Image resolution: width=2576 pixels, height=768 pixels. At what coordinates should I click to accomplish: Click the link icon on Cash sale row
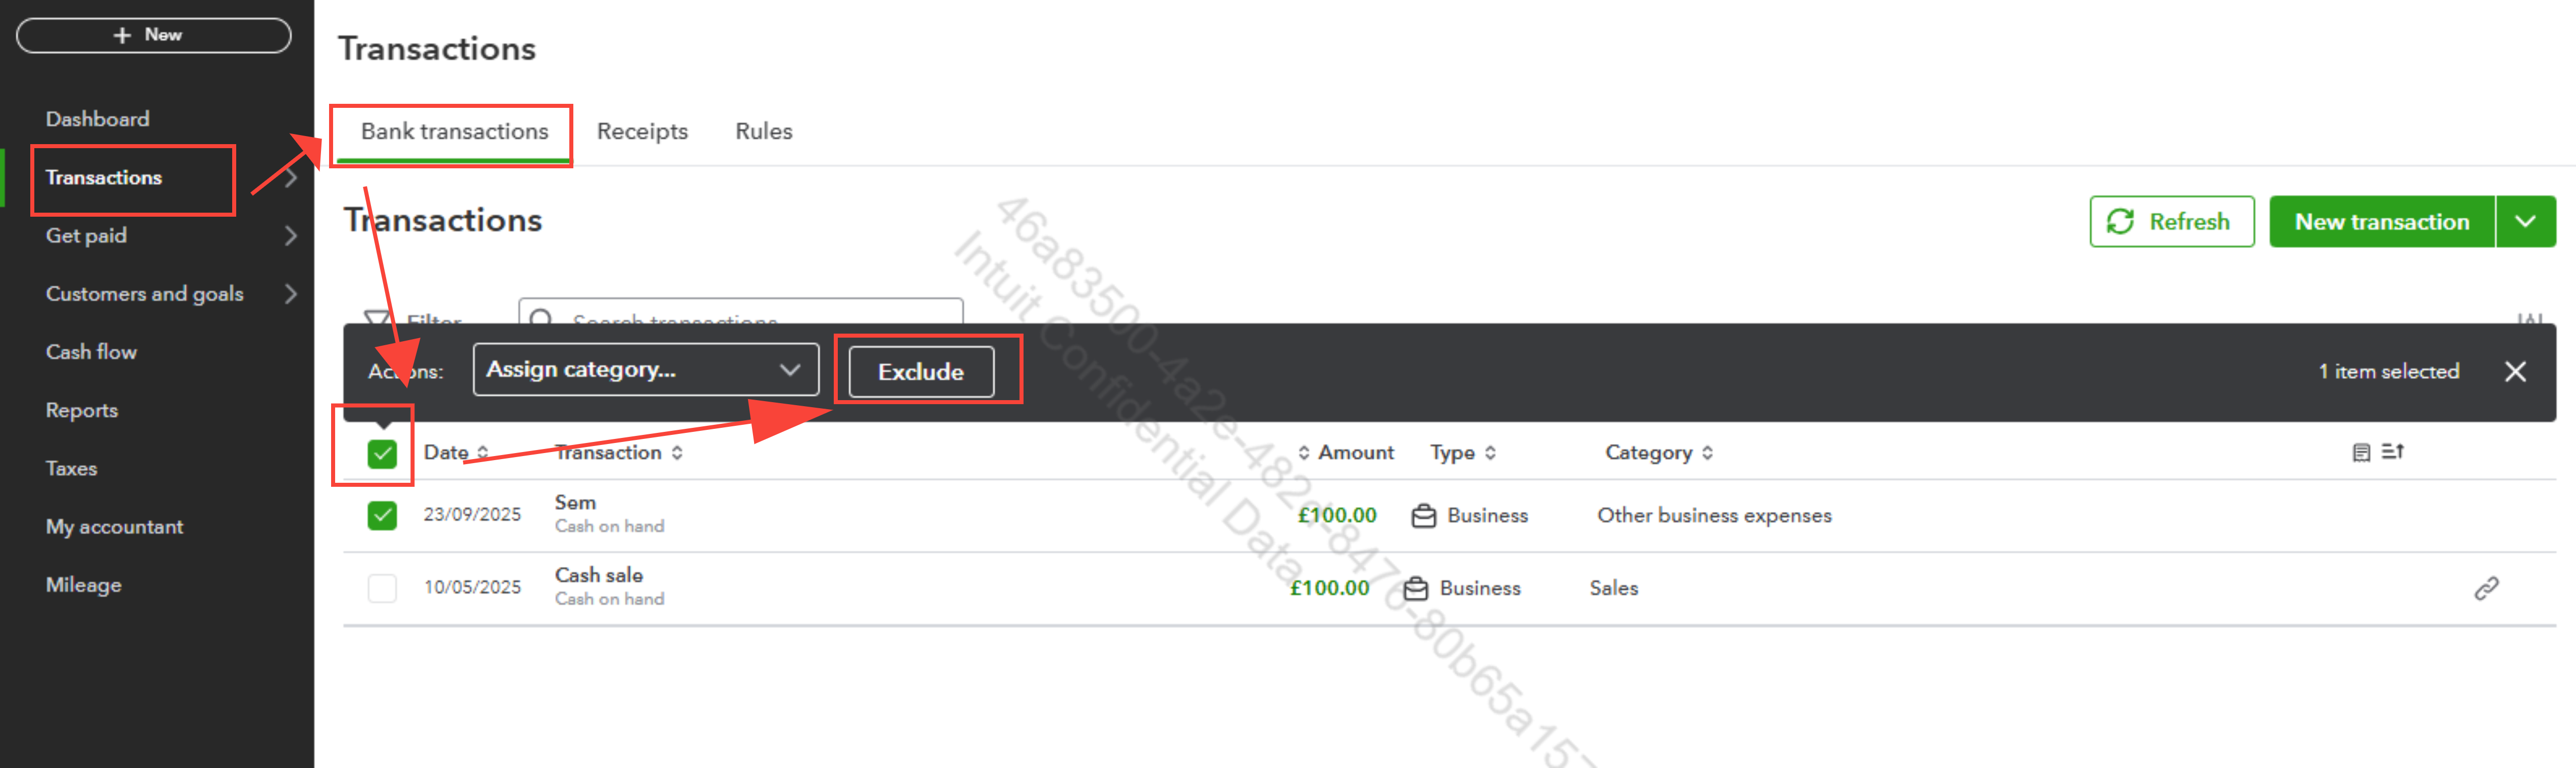click(2486, 588)
